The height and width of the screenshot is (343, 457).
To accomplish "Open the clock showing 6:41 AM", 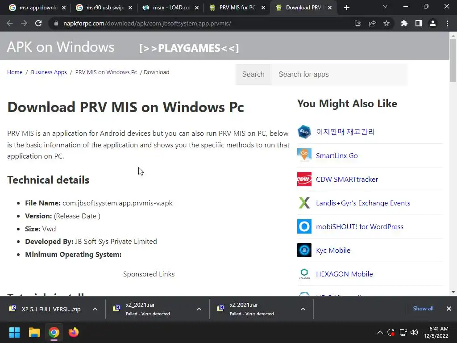I will click(436, 332).
